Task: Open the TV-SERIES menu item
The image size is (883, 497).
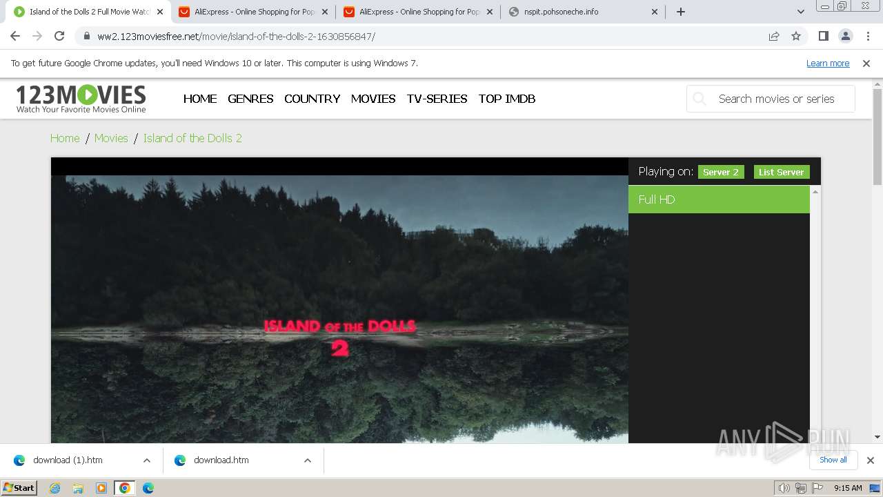Action: coord(437,99)
